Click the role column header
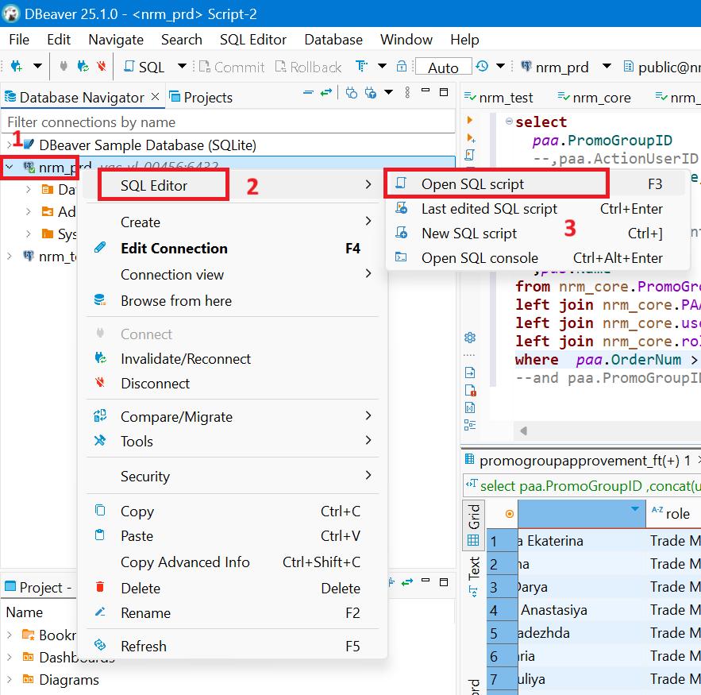Image resolution: width=701 pixels, height=695 pixels. pos(674,513)
